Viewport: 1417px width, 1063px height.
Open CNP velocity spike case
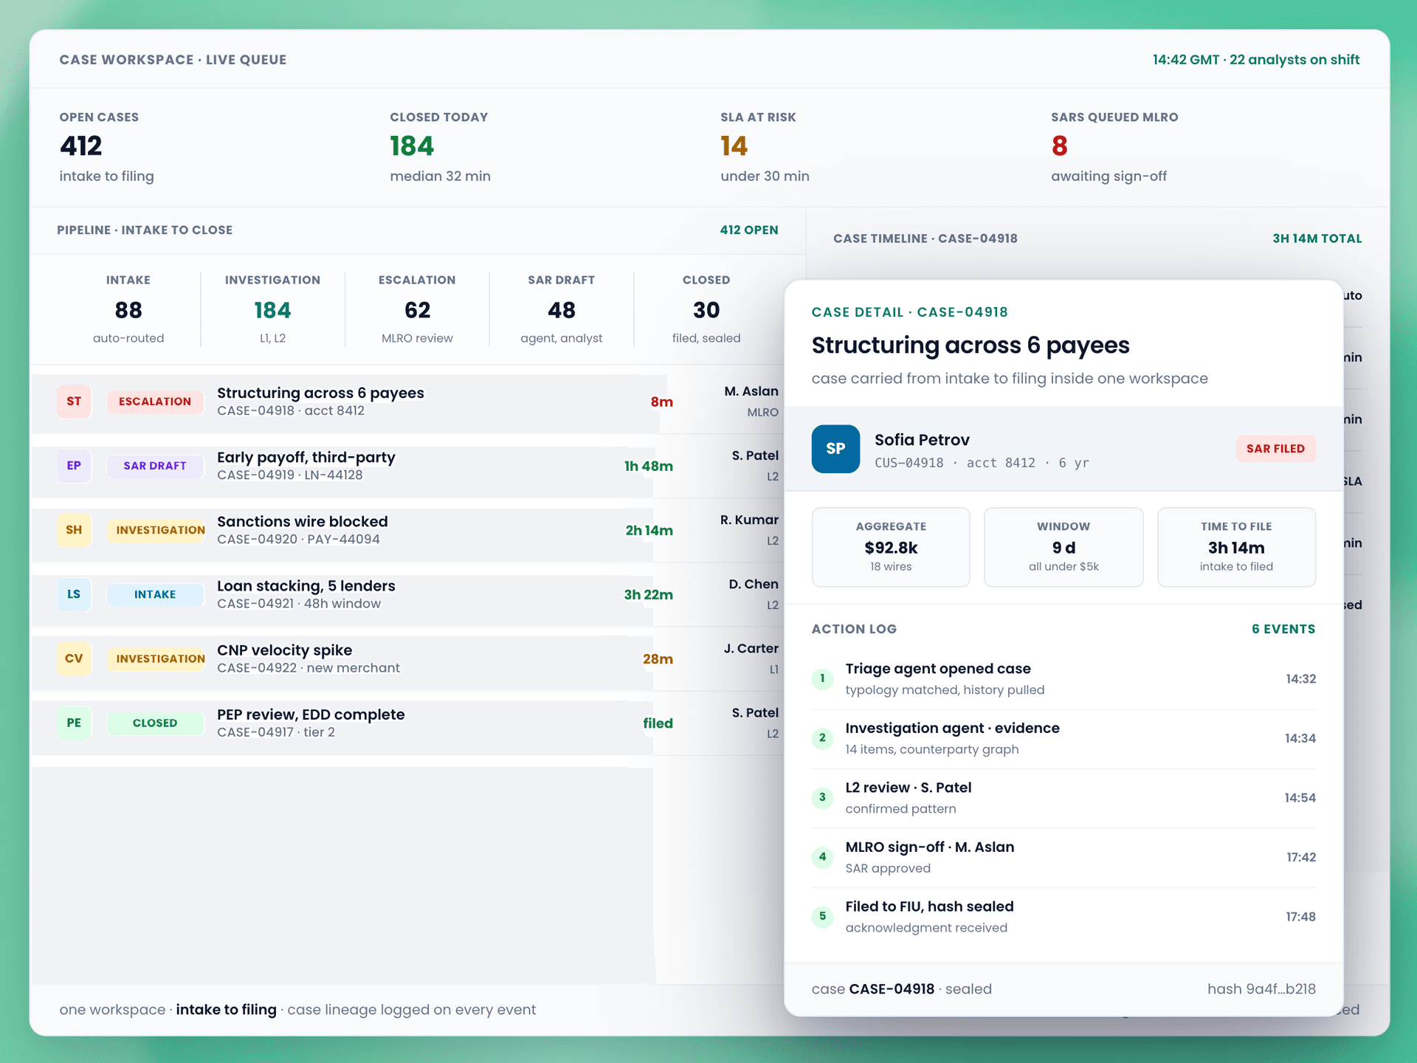coord(407,658)
